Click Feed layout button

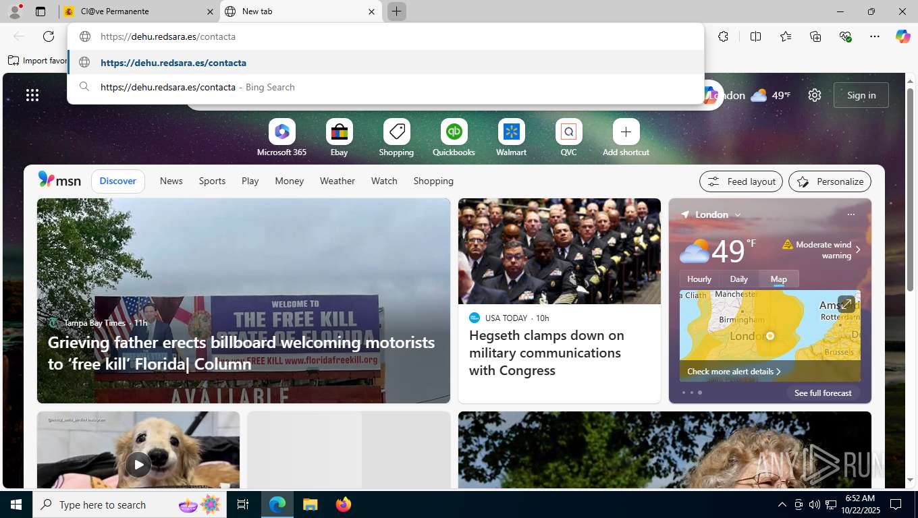[741, 181]
